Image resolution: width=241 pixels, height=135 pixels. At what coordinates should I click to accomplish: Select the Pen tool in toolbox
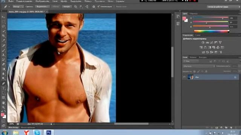[3, 83]
